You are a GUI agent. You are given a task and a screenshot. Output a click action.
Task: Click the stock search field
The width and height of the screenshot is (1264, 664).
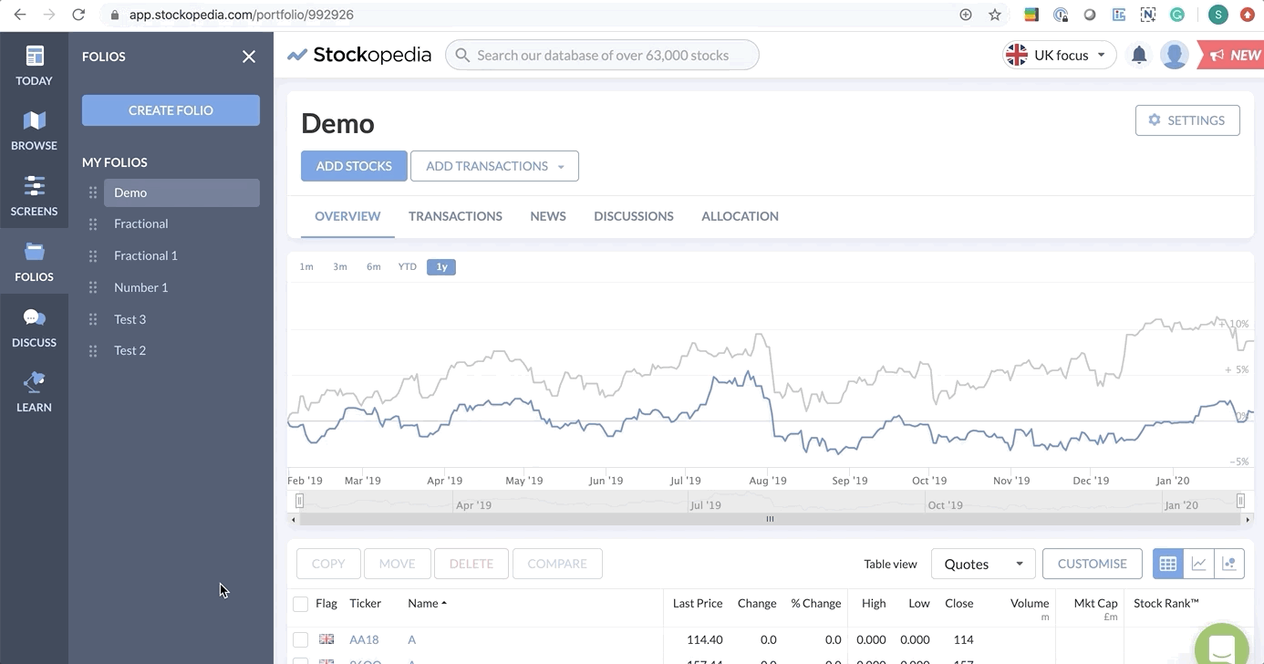pyautogui.click(x=602, y=55)
